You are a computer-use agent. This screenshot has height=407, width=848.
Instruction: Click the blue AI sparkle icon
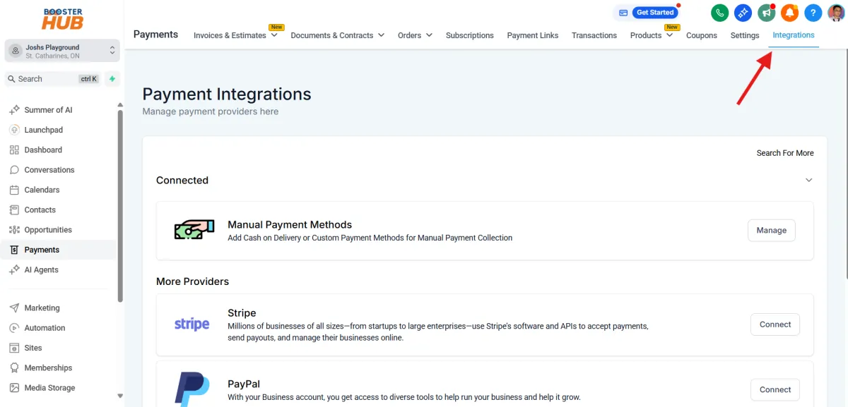743,13
